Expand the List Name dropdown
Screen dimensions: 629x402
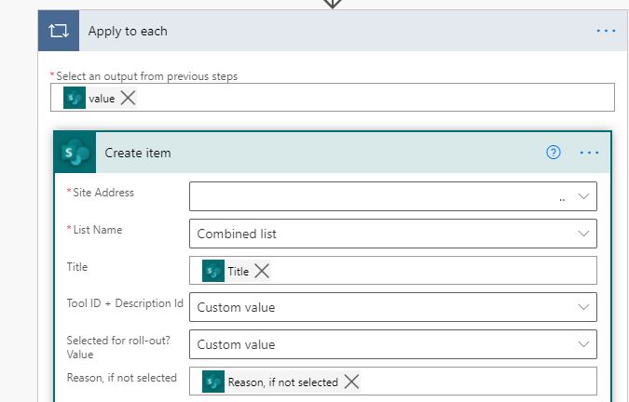(583, 234)
